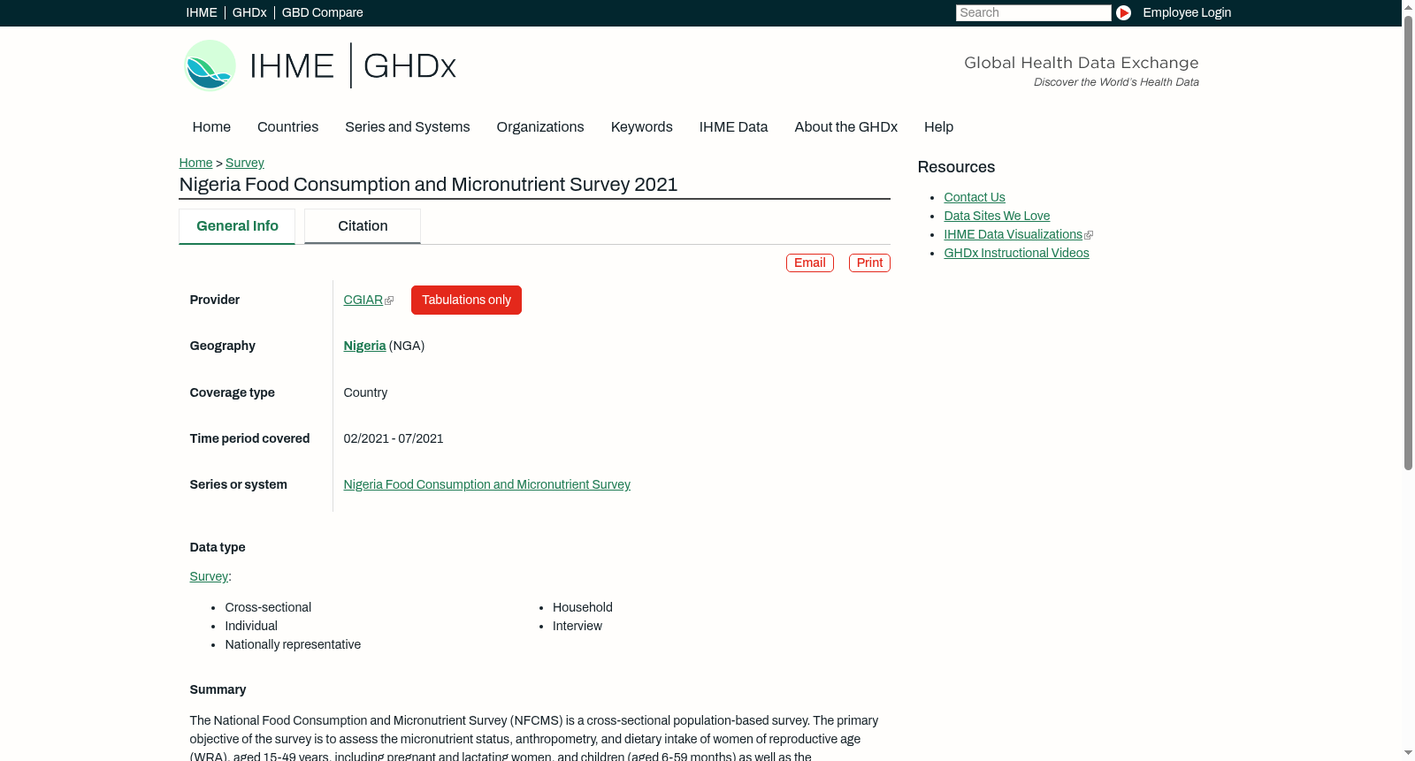Open IHME Data menu item
The width and height of the screenshot is (1415, 761).
coord(733,127)
